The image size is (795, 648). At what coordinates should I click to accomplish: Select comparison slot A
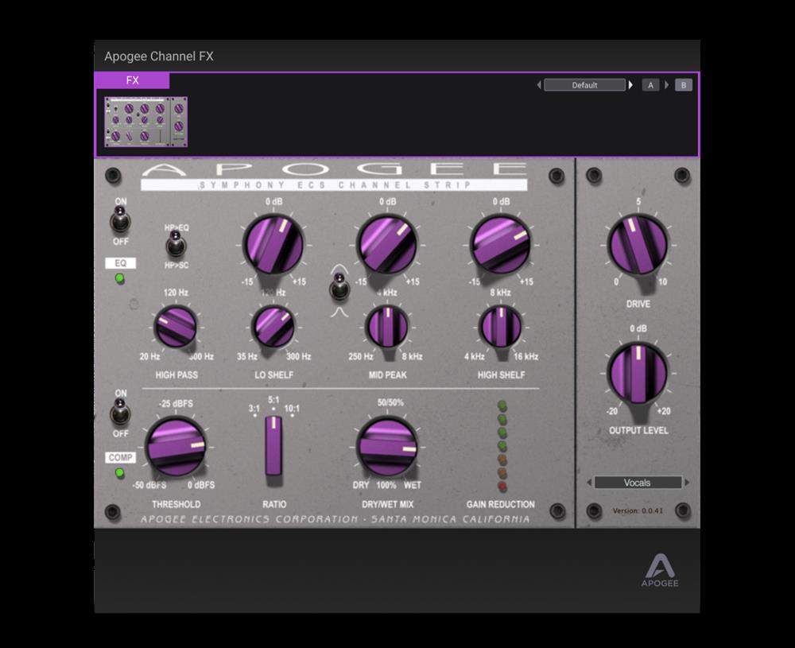click(x=650, y=85)
